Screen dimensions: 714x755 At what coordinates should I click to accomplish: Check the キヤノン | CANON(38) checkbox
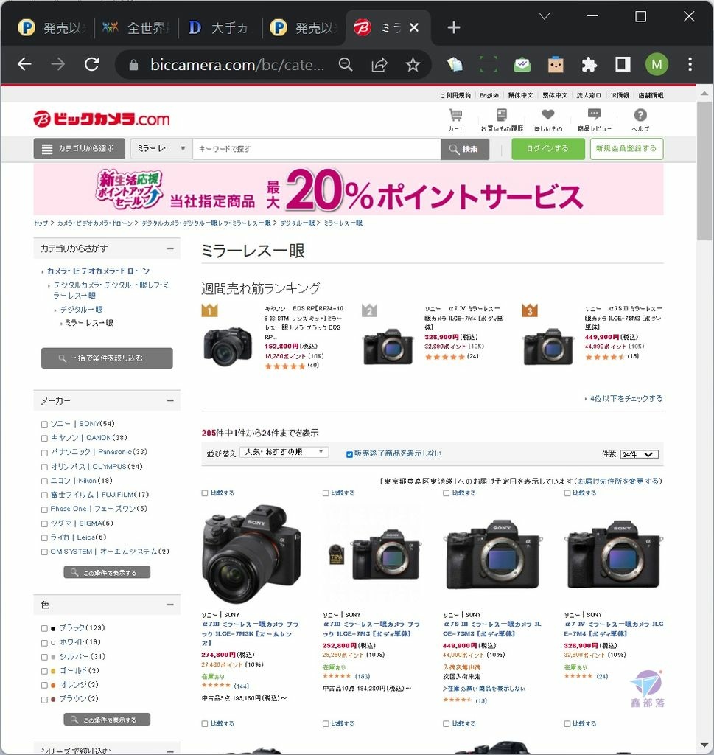click(44, 438)
